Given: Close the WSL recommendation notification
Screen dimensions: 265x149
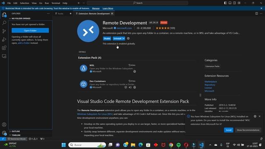Looking at the screenshot, I should tap(260, 116).
